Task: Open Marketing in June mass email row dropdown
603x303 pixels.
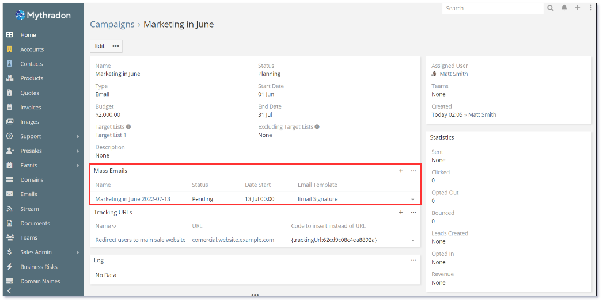Action: coord(412,200)
